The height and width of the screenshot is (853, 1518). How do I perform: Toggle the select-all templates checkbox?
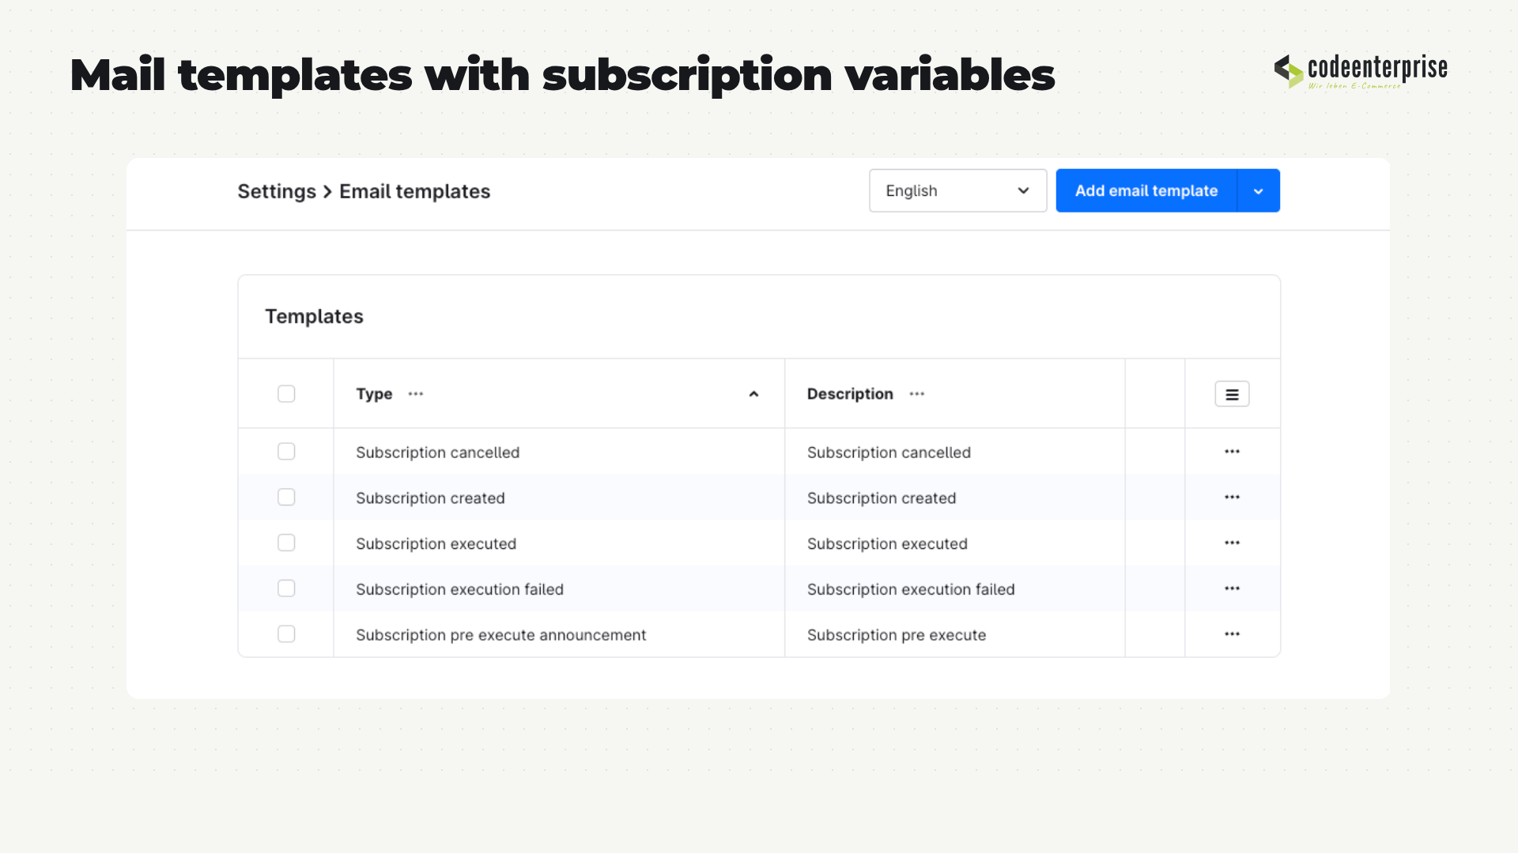(x=286, y=394)
